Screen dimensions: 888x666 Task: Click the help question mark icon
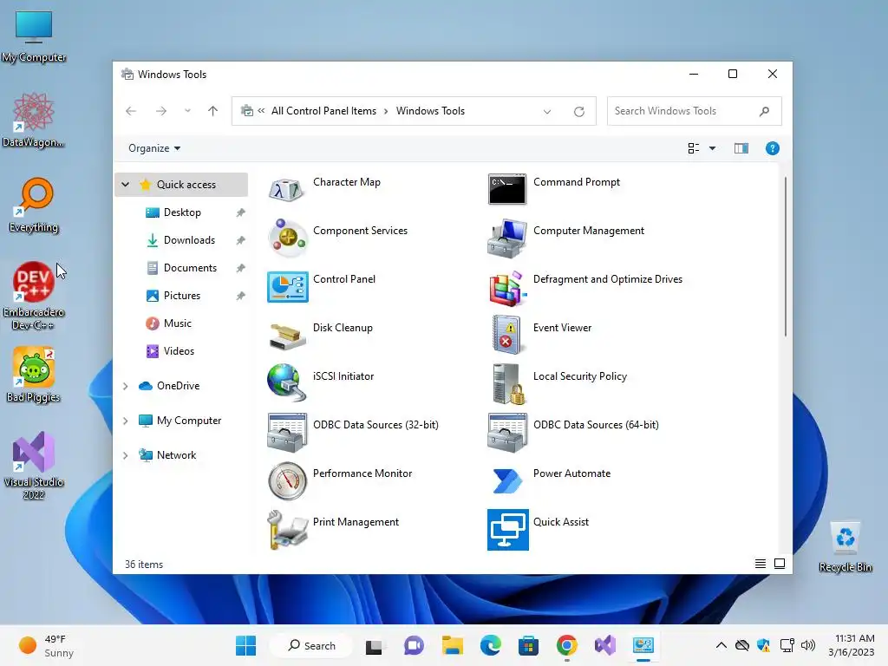(x=772, y=148)
